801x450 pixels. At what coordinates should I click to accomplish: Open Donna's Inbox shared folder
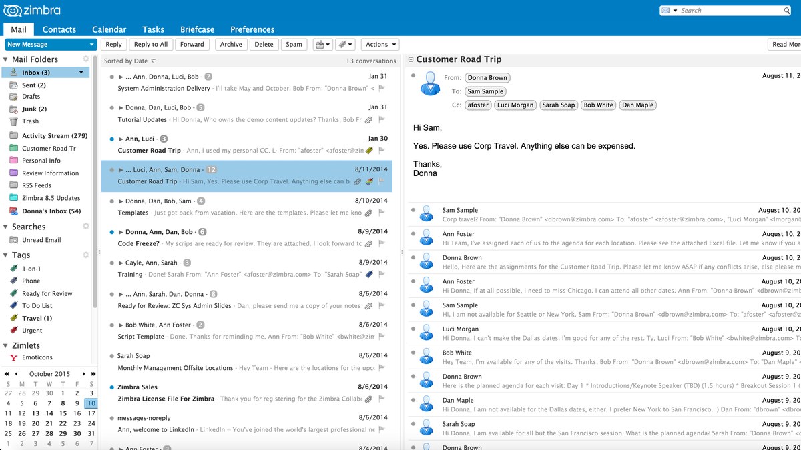[51, 211]
